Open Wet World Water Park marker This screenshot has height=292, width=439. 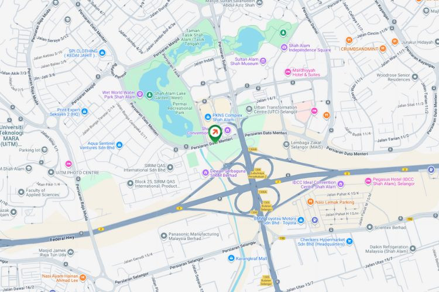(140, 94)
